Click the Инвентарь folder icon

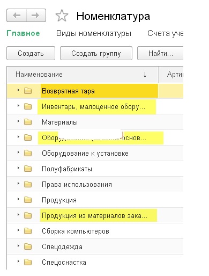[28, 106]
